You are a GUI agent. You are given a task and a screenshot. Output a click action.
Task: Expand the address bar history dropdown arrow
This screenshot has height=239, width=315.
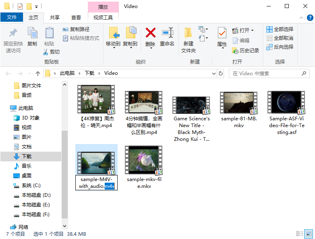pos(213,74)
